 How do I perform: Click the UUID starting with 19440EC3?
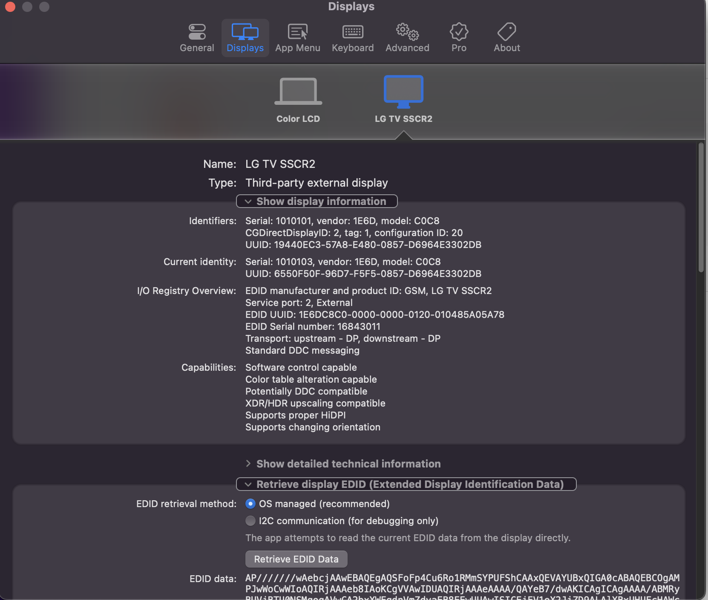click(363, 245)
